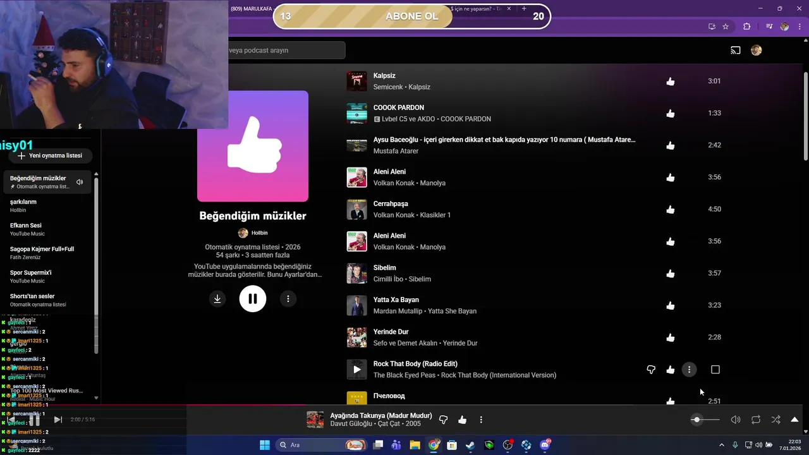The image size is (809, 455).
Task: Dislike the now-playing Ayağında Takunya
Action: 443,420
